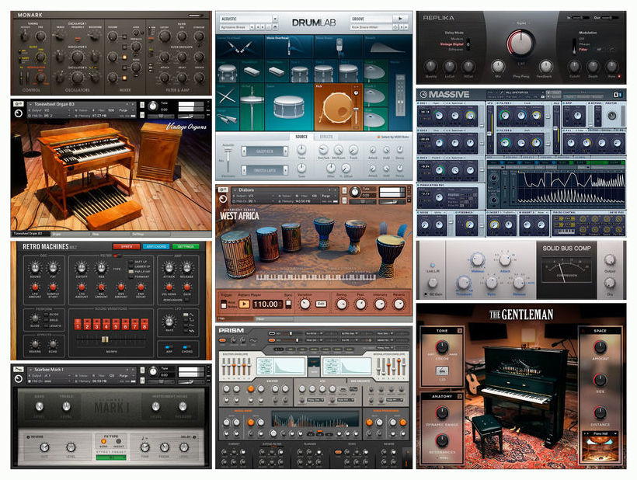Click the Replika large Time knob
This screenshot has width=637, height=480.
(x=520, y=43)
